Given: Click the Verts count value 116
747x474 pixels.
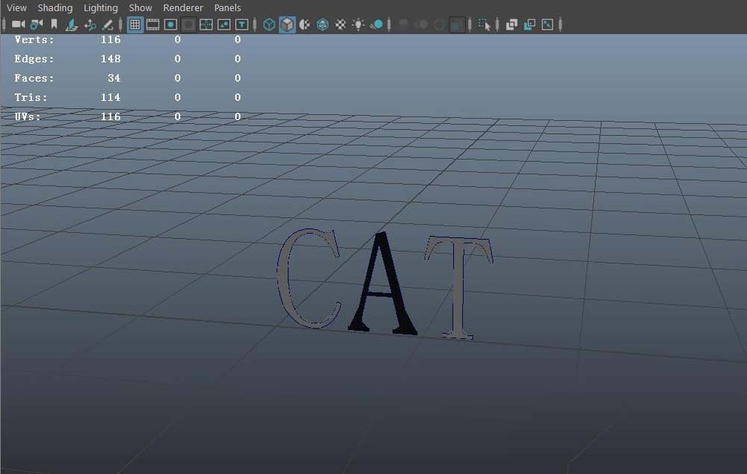Looking at the screenshot, I should tap(111, 40).
